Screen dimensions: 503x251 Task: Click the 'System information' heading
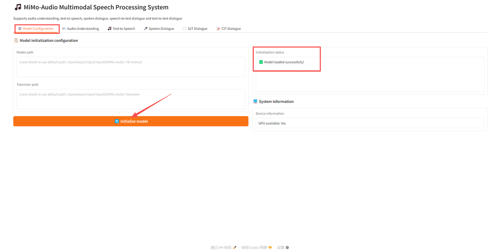[276, 101]
